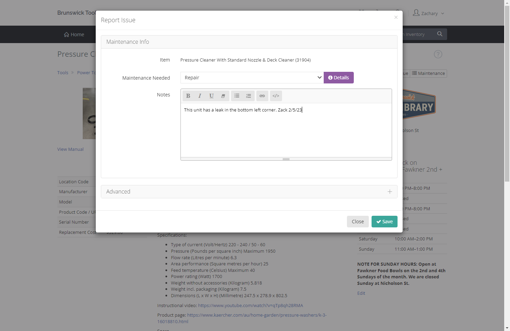This screenshot has height=331, width=510.
Task: Insert an unordered bullet list
Action: click(x=237, y=96)
